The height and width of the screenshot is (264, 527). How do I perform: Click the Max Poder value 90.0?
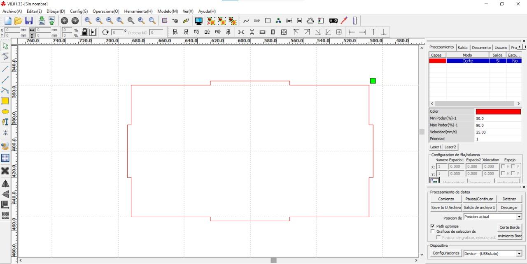tap(498, 125)
